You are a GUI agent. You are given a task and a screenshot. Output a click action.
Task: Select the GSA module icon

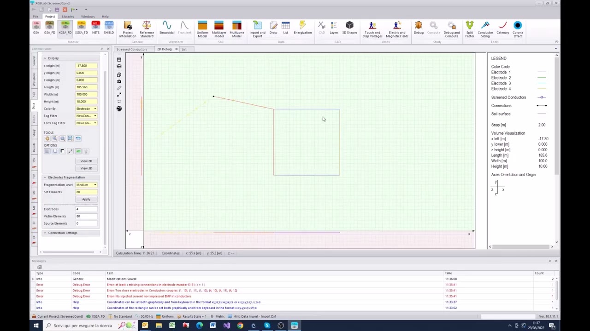tap(36, 28)
